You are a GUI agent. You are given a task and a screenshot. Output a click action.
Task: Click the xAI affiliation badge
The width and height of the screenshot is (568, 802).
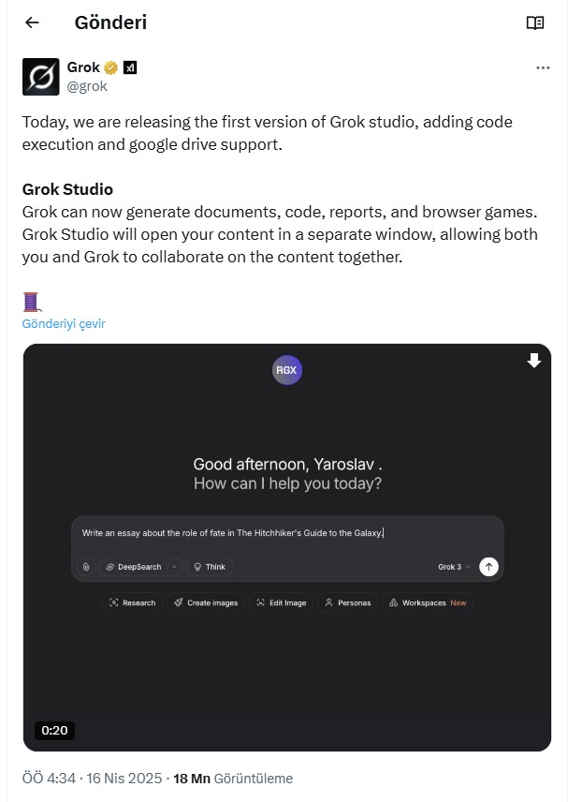pyautogui.click(x=130, y=67)
